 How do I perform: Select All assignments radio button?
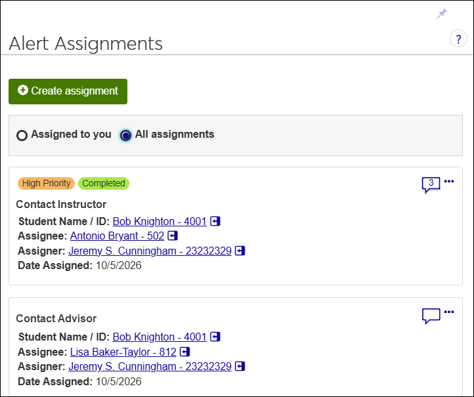click(125, 135)
